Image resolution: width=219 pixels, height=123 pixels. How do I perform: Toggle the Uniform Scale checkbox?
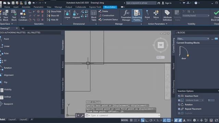(179, 100)
